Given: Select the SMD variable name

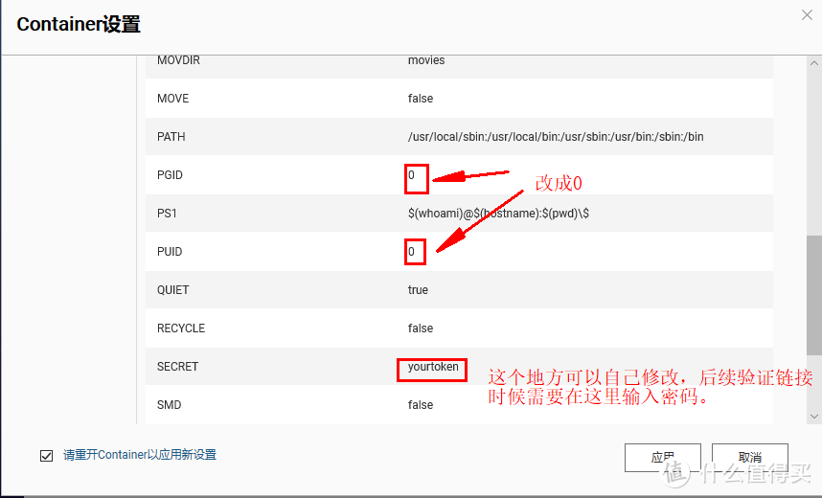Looking at the screenshot, I should coord(169,405).
